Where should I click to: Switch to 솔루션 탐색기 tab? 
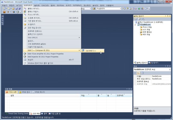(x=141, y=63)
